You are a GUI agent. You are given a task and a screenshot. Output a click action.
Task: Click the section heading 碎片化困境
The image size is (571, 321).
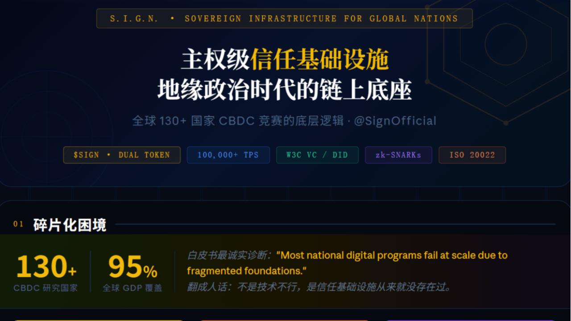coord(70,225)
